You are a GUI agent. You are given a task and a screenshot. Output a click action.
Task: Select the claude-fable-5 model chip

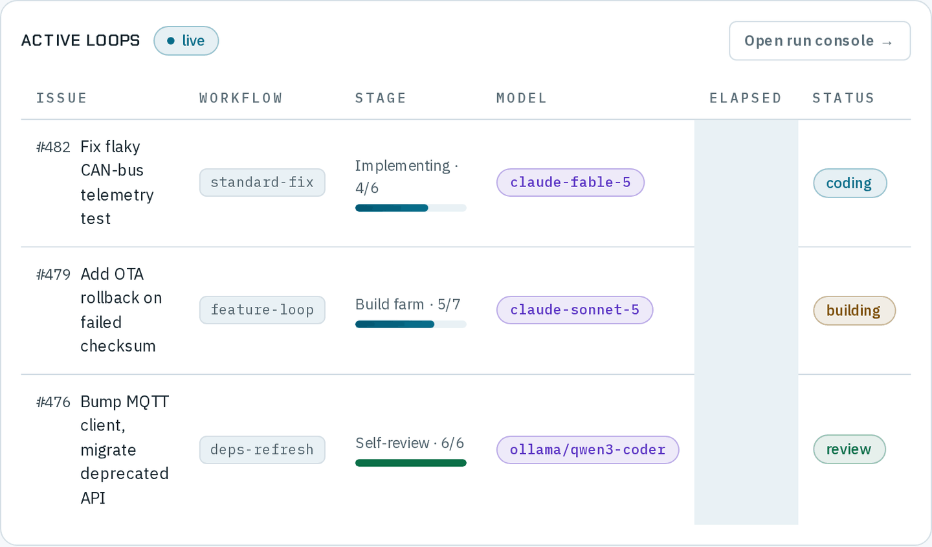tap(570, 183)
